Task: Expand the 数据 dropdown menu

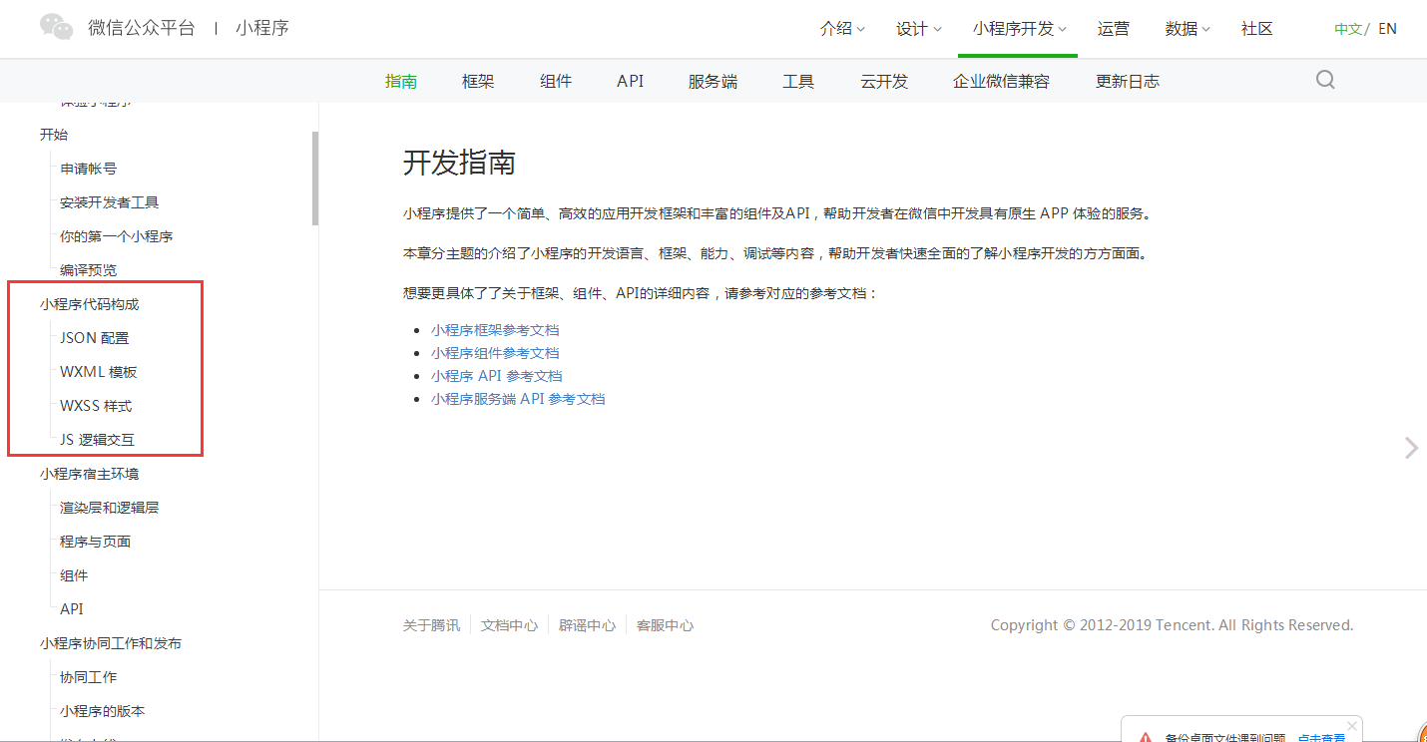Action: 1187,29
